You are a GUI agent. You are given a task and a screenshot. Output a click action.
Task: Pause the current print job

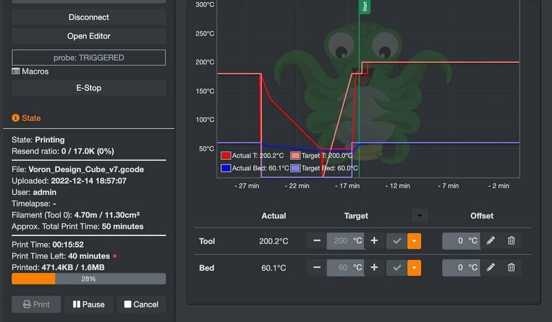click(x=89, y=304)
